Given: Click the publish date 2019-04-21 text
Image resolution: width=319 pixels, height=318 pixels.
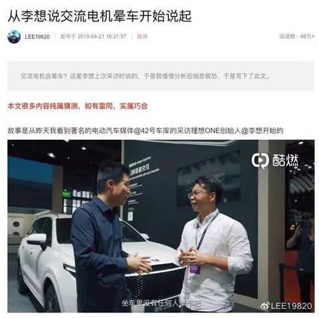Looking at the screenshot, I should point(93,37).
